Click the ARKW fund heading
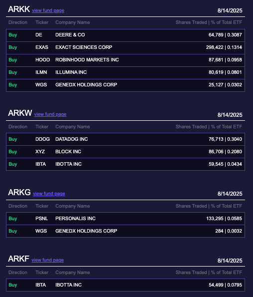 pos(20,113)
